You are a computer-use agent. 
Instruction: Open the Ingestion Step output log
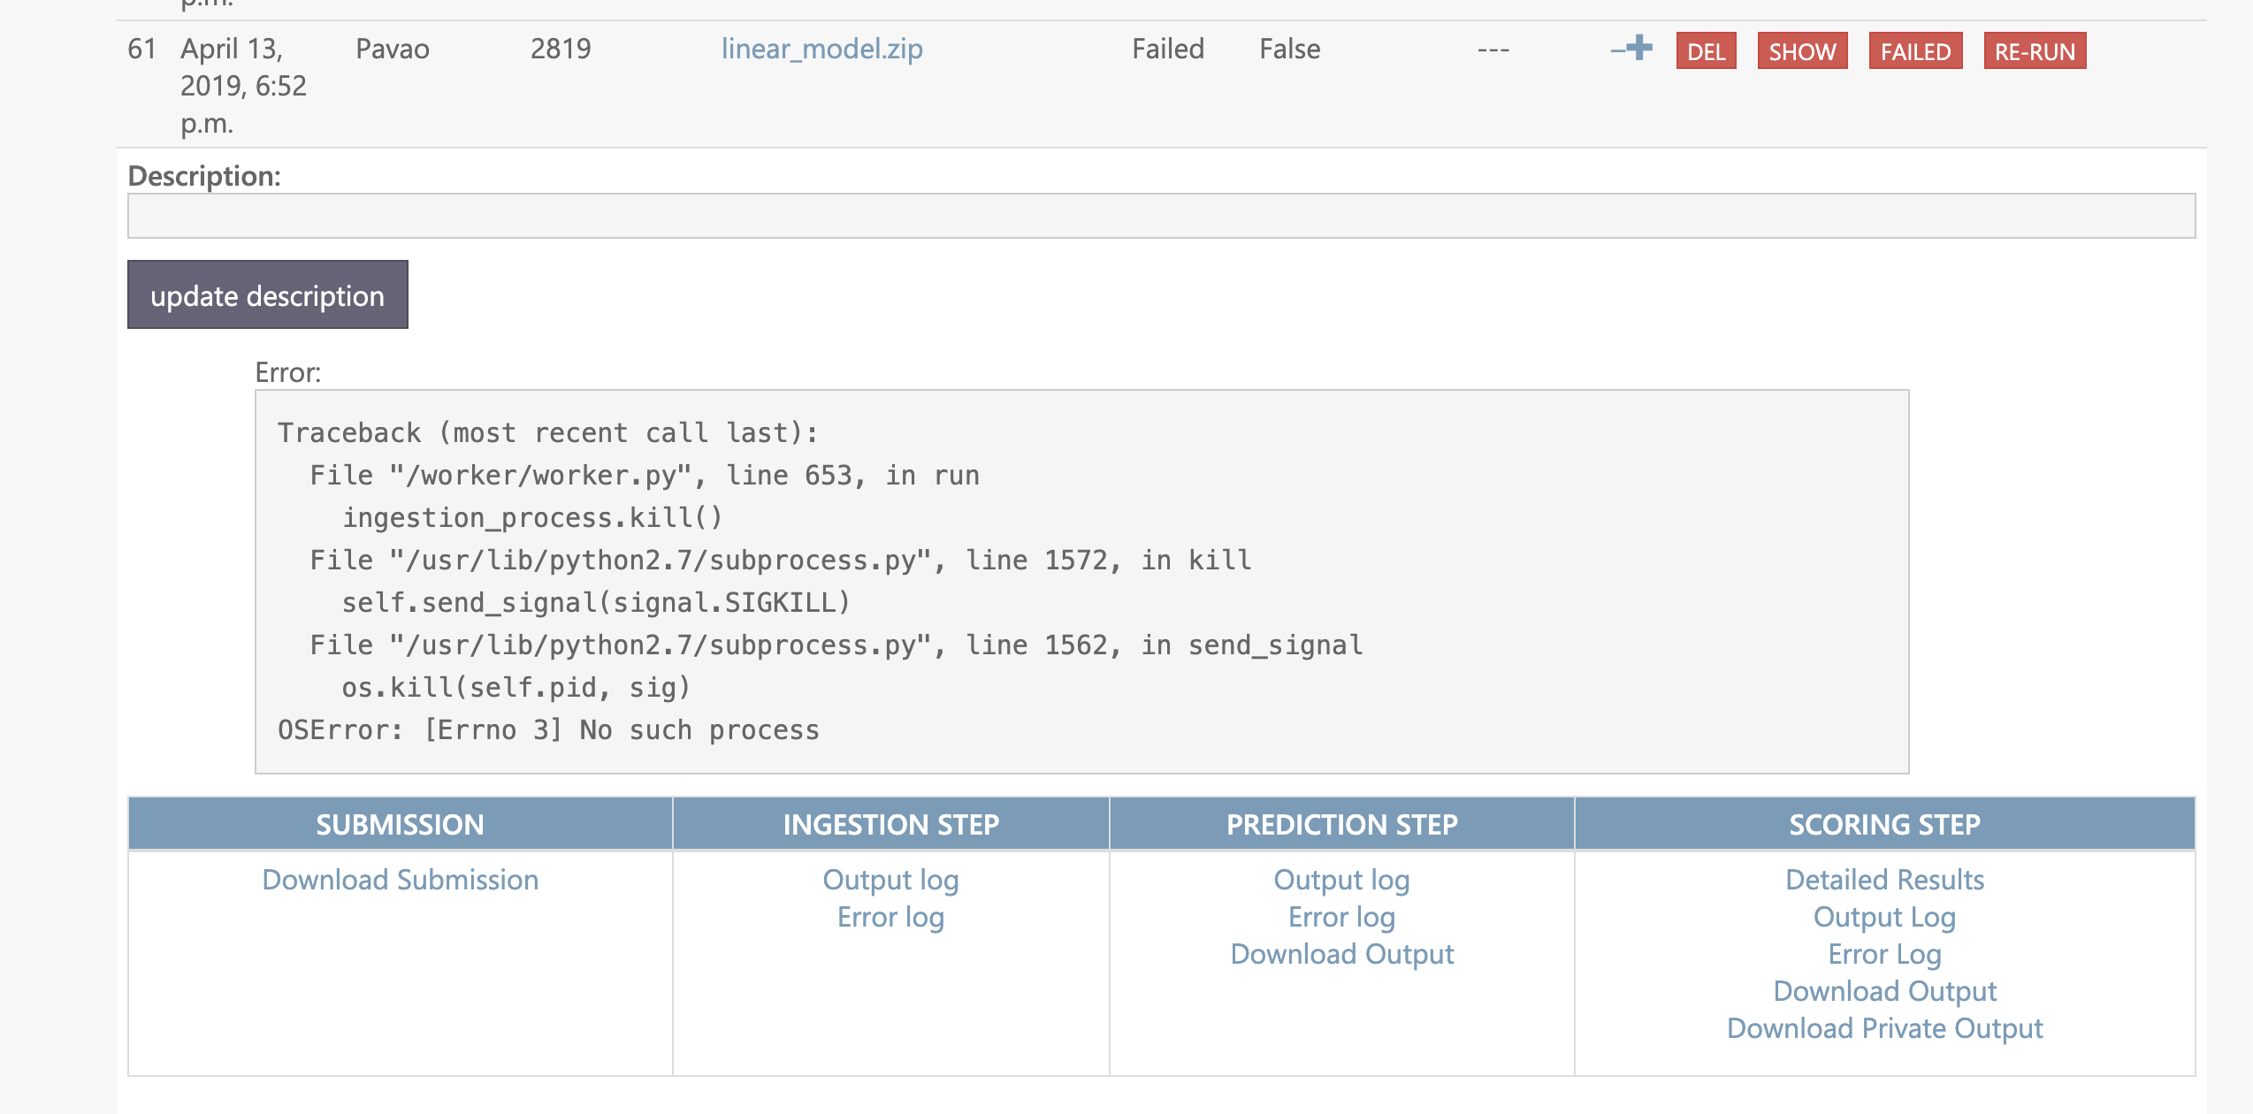[x=890, y=880]
